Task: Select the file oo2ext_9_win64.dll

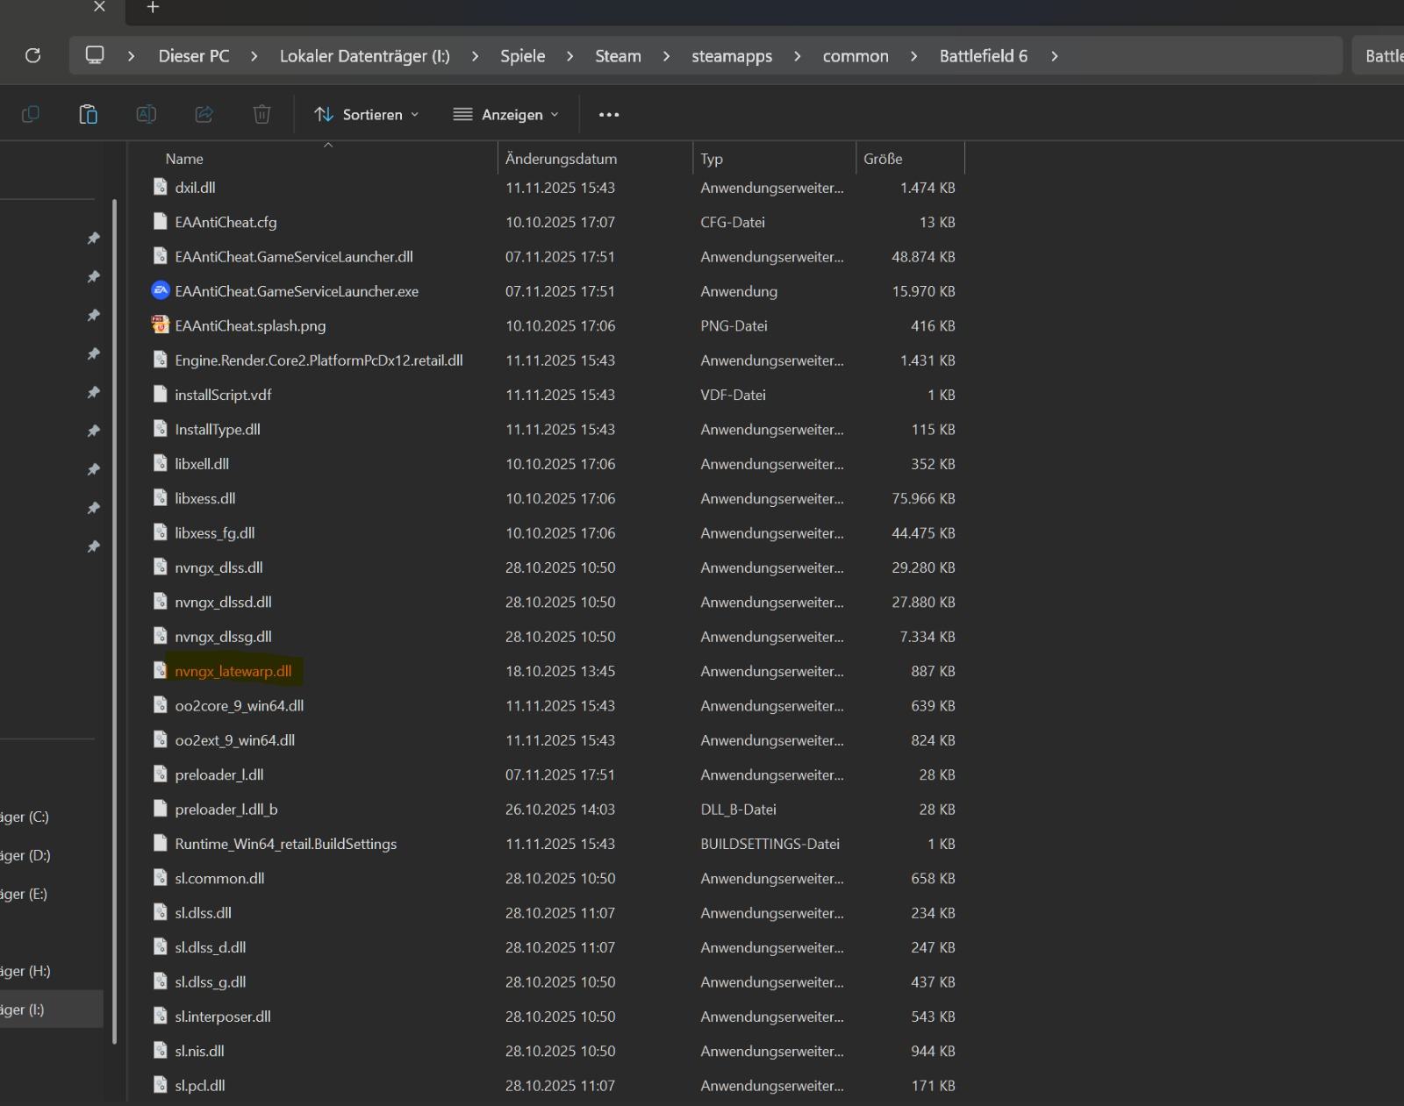Action: tap(235, 739)
